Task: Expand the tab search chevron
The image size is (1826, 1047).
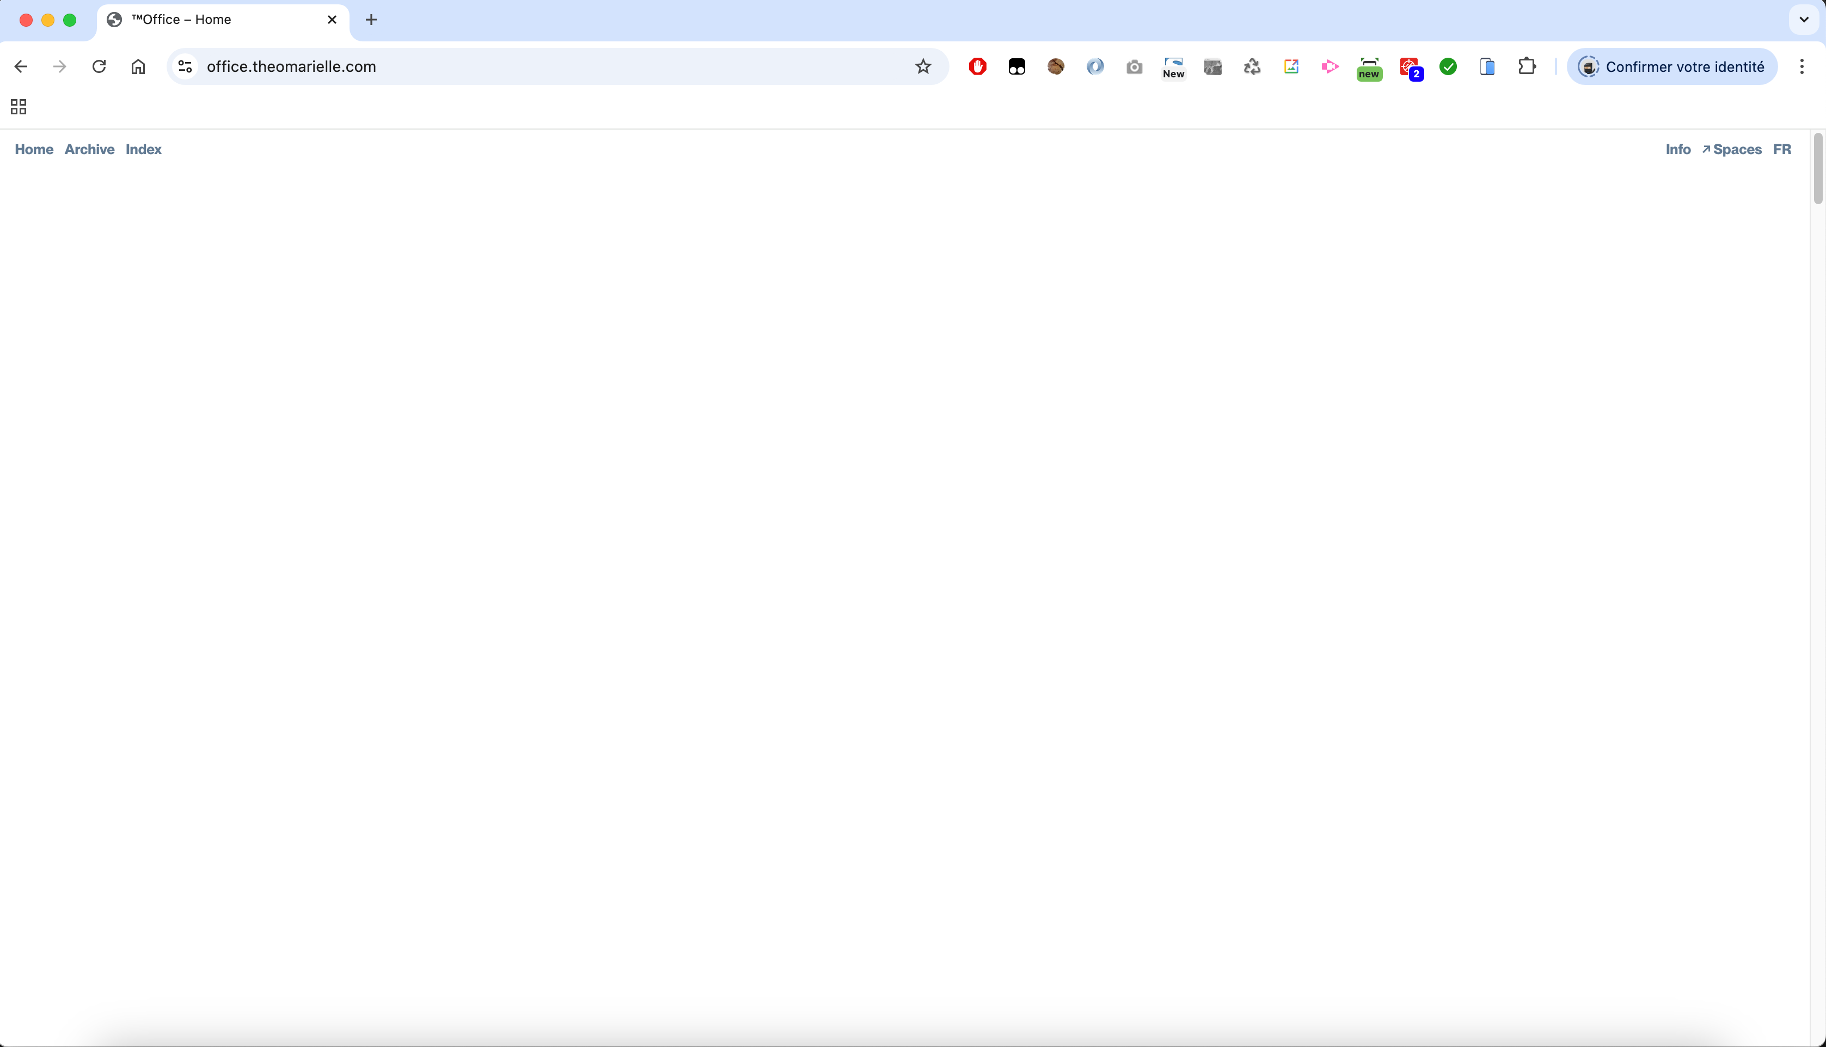Action: click(x=1803, y=20)
